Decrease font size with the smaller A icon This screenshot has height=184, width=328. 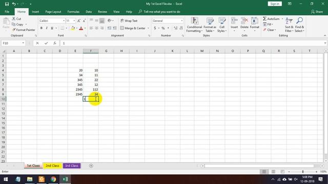[x=84, y=21]
